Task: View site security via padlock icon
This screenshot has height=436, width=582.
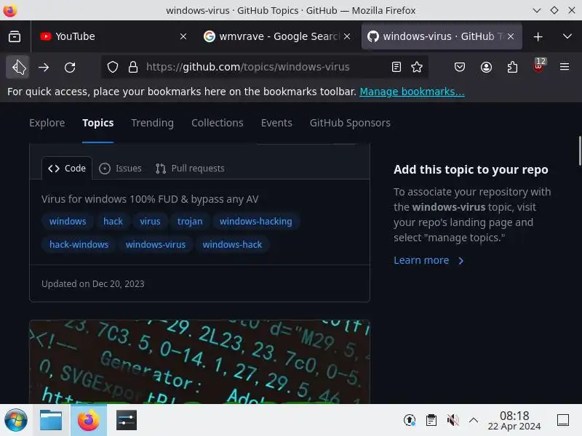Action: (x=133, y=67)
